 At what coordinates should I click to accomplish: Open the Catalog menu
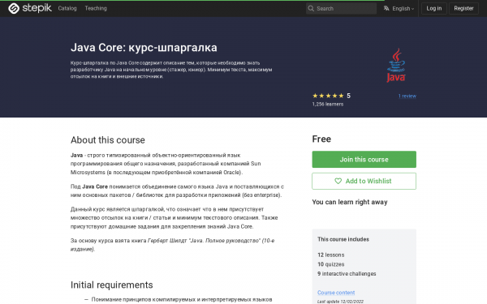[x=67, y=8]
